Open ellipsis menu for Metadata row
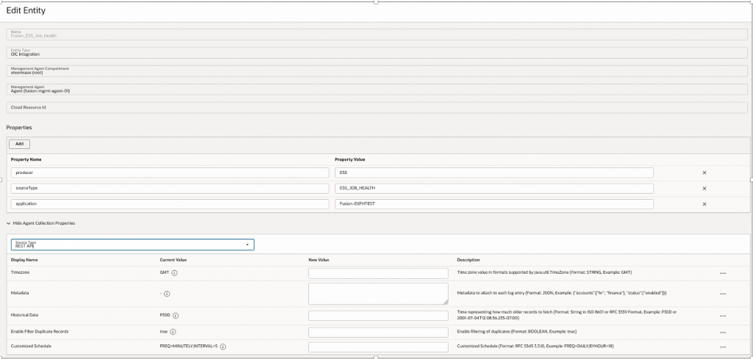 click(x=723, y=294)
